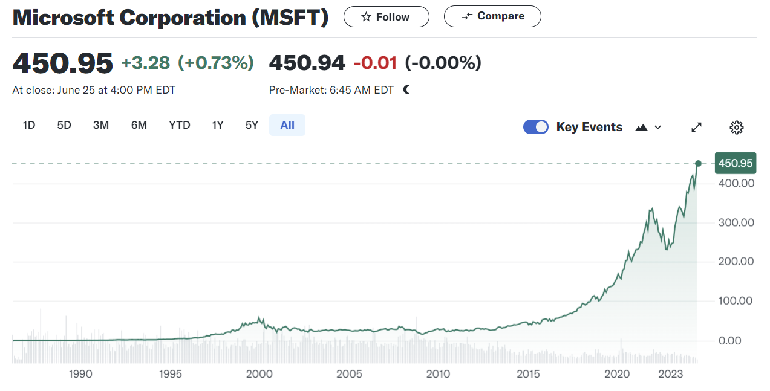Click the mountain chart type icon
The height and width of the screenshot is (391, 770).
coord(642,127)
